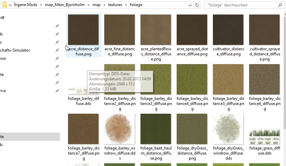This screenshot has height=166, width=286.
Task: Select the foliage_barley_distance4_diffuse.png thumbnail
Action: coord(192,79)
